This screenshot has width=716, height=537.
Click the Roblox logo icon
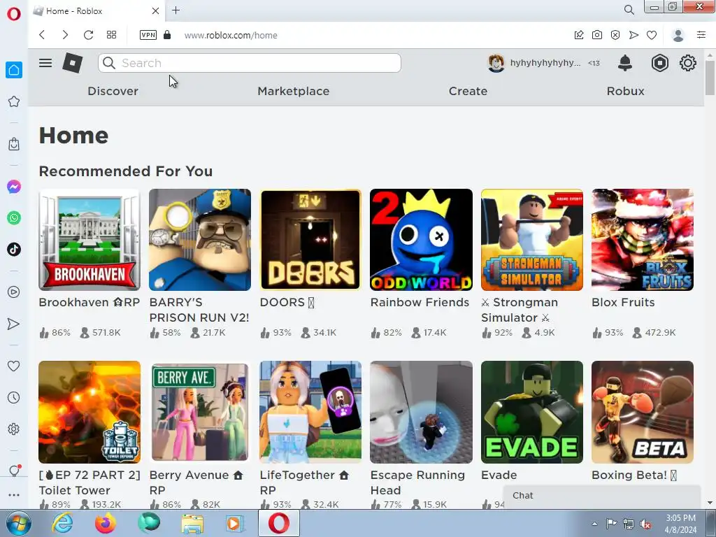coord(73,63)
